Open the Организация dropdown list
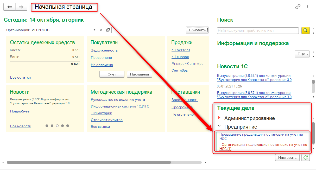This screenshot has height=170, width=316. pos(94,30)
